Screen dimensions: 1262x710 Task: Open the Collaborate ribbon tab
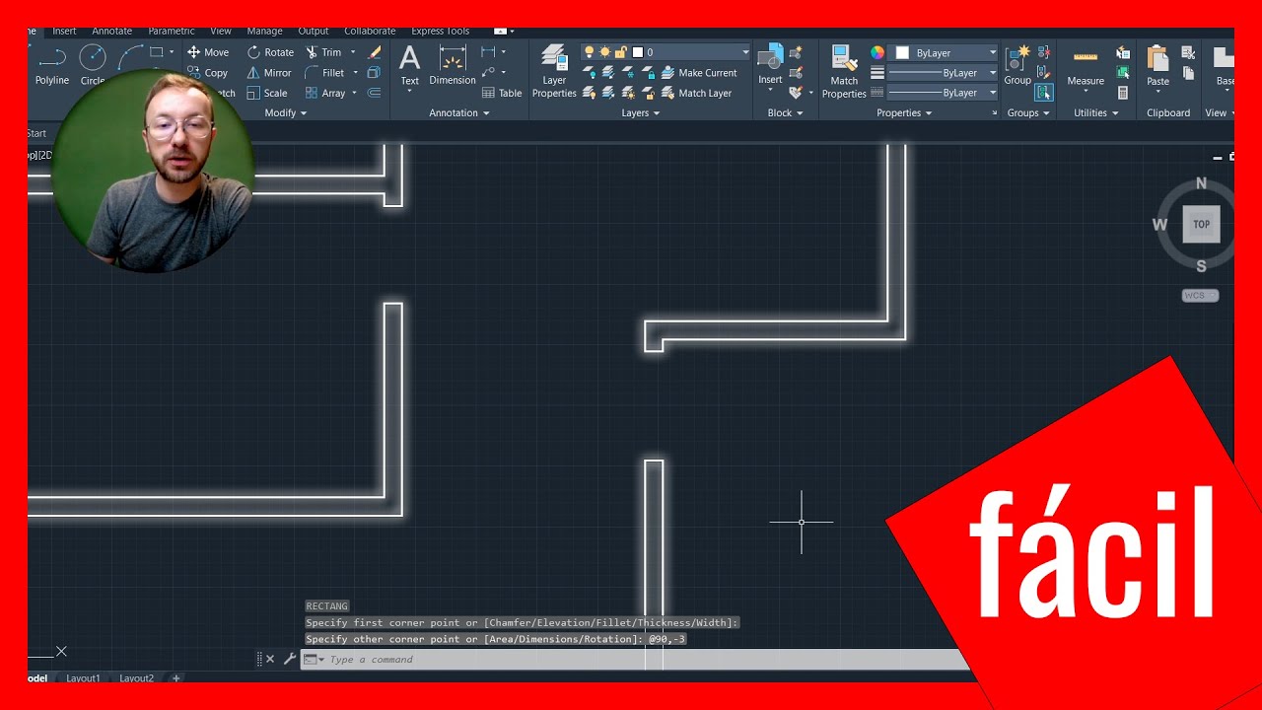pyautogui.click(x=370, y=32)
